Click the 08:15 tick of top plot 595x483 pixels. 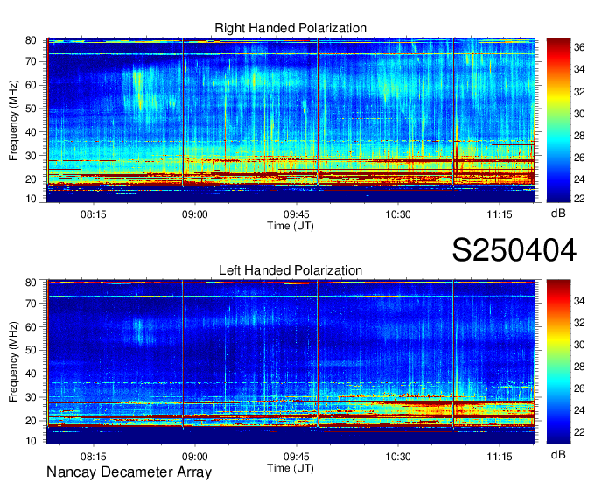(x=94, y=214)
